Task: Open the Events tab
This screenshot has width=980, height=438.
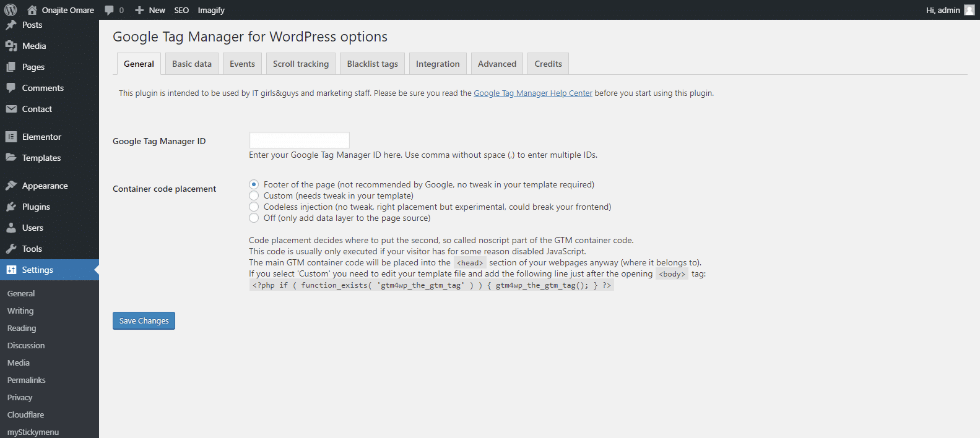Action: pos(242,64)
